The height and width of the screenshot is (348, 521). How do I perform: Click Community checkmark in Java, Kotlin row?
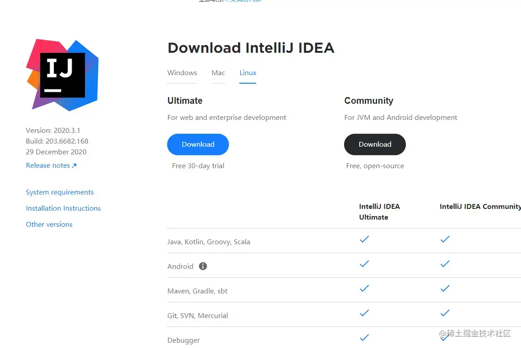445,239
